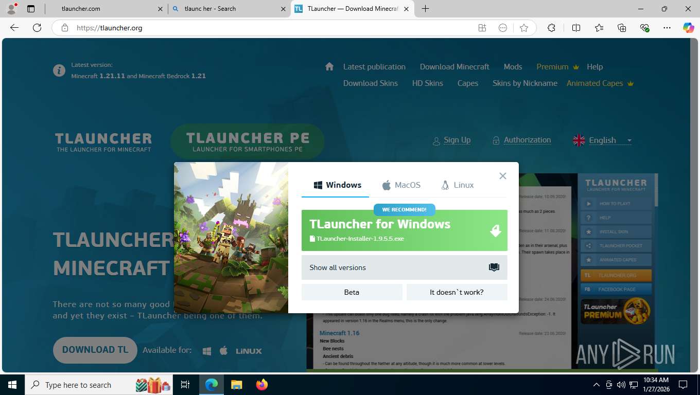Open a new browser tab with plus icon
This screenshot has height=395, width=700.
click(425, 9)
